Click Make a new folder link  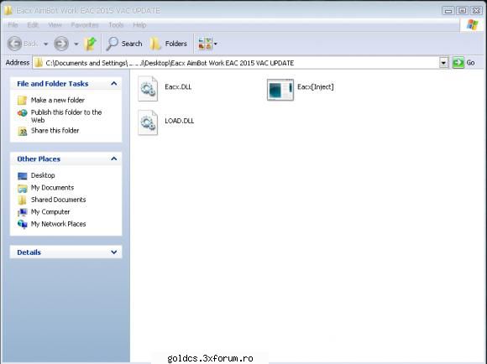(x=58, y=100)
